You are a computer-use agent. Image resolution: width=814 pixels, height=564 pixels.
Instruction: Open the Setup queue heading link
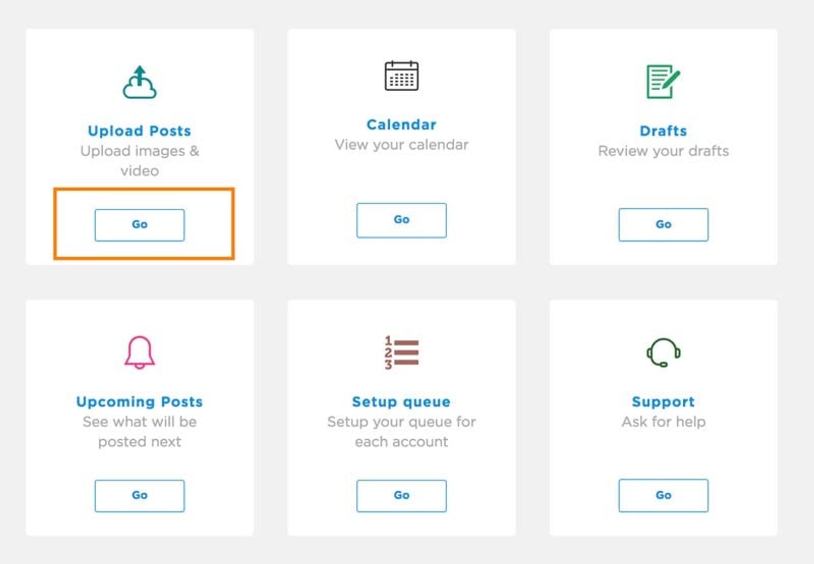tap(401, 402)
